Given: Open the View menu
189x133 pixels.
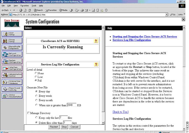Looking at the screenshot, I should point(16,6).
